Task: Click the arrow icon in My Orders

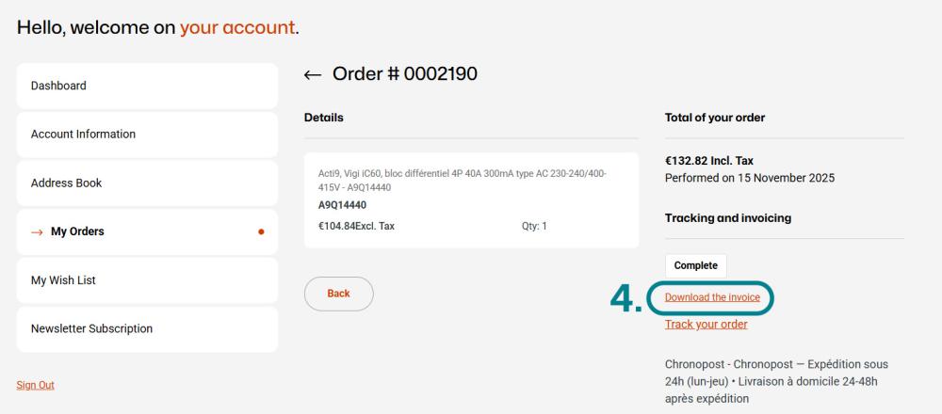Action: (x=38, y=231)
